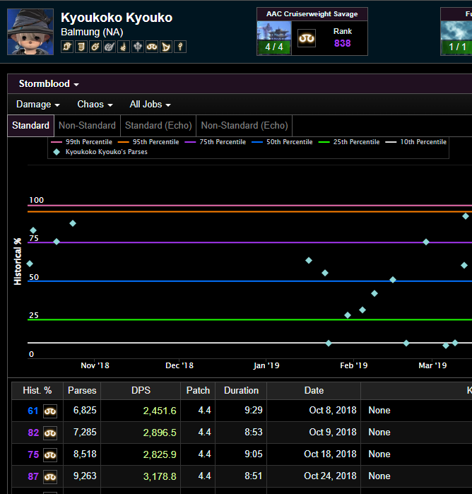Open the 2,825.9 DPS parse
472x494 pixels.
point(160,454)
